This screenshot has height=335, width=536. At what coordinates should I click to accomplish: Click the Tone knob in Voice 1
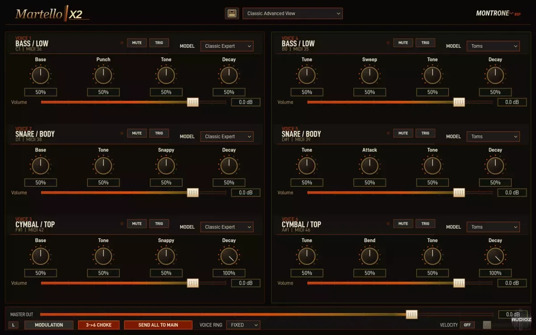point(166,75)
